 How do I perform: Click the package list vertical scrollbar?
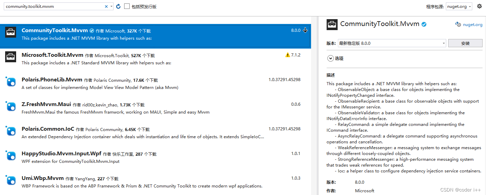[x=314, y=106]
